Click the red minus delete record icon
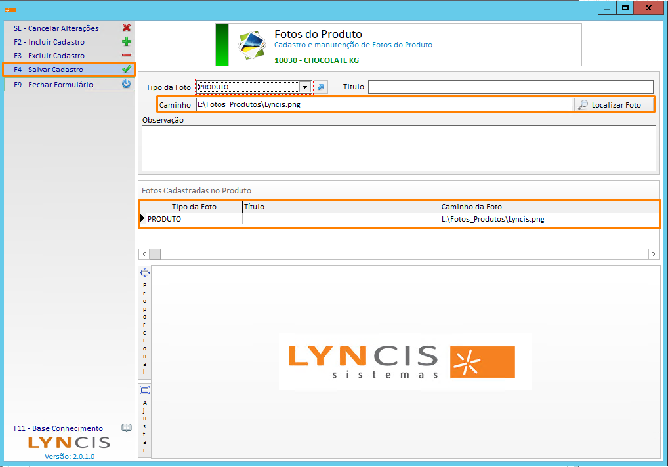 [127, 56]
